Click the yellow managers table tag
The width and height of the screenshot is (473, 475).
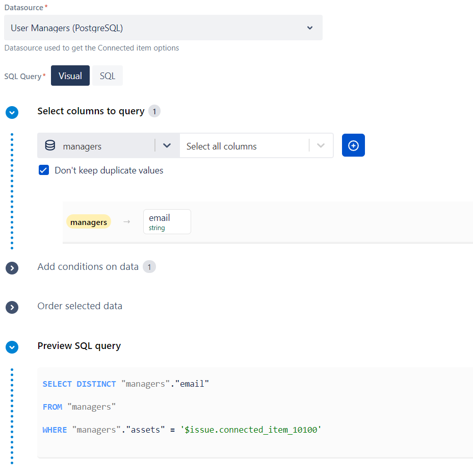point(89,222)
